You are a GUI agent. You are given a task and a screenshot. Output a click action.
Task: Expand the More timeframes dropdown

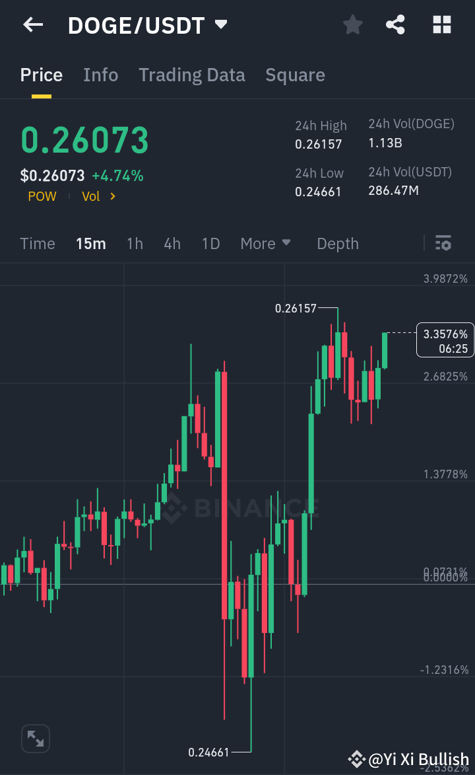[265, 243]
